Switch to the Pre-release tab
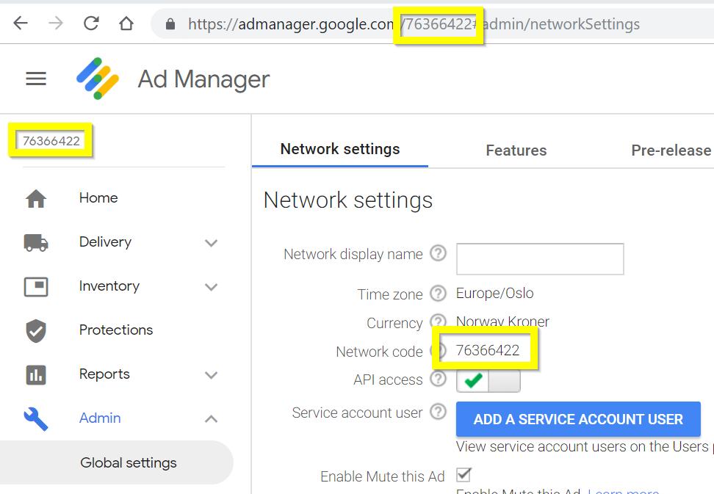The height and width of the screenshot is (494, 714). pyautogui.click(x=671, y=150)
